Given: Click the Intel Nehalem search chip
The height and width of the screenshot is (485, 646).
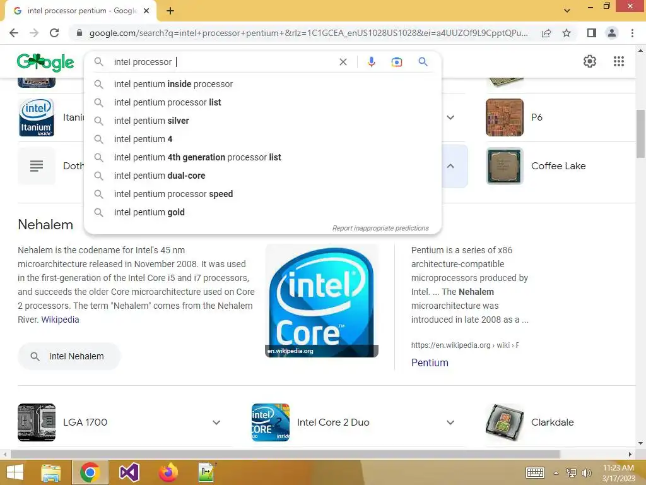Looking at the screenshot, I should click(69, 356).
